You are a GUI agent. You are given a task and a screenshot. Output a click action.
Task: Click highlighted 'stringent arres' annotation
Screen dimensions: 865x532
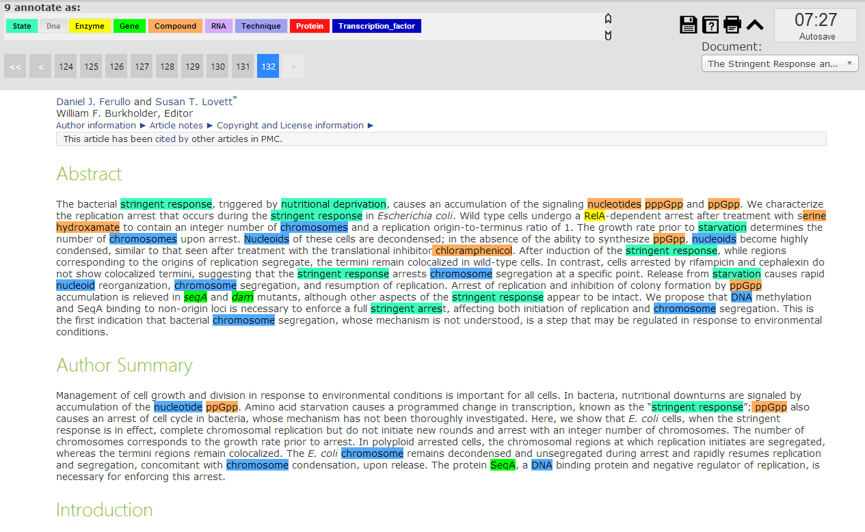click(406, 309)
